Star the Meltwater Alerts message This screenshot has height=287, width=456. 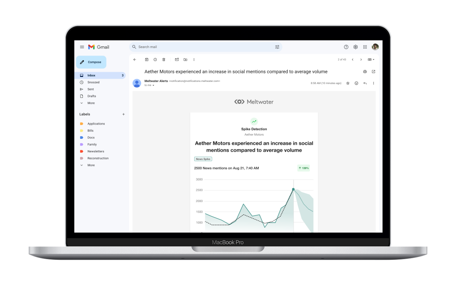[348, 83]
